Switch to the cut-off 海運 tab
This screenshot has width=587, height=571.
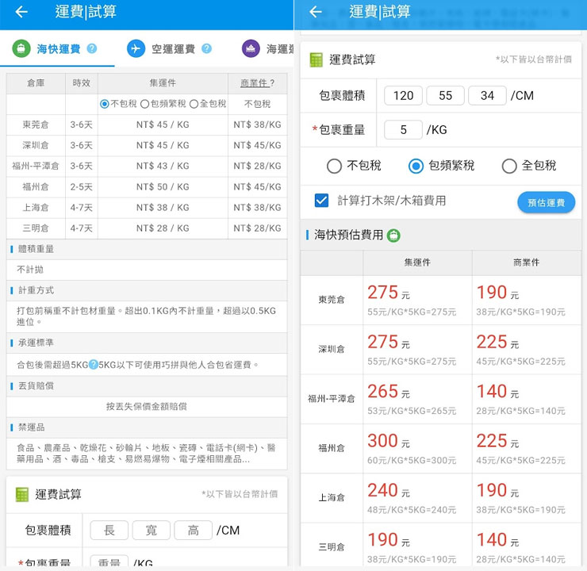(x=267, y=49)
